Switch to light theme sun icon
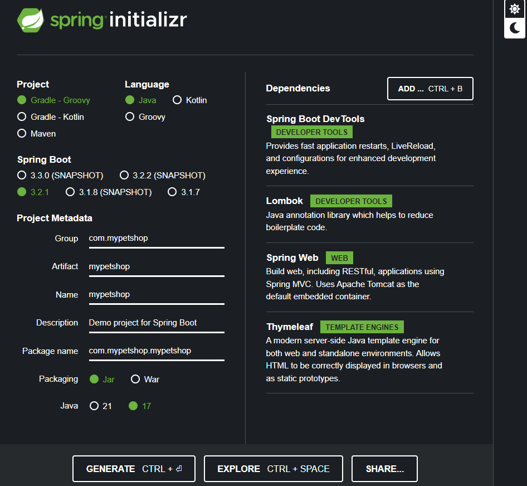Screen dimensions: 527x486 pos(515,9)
